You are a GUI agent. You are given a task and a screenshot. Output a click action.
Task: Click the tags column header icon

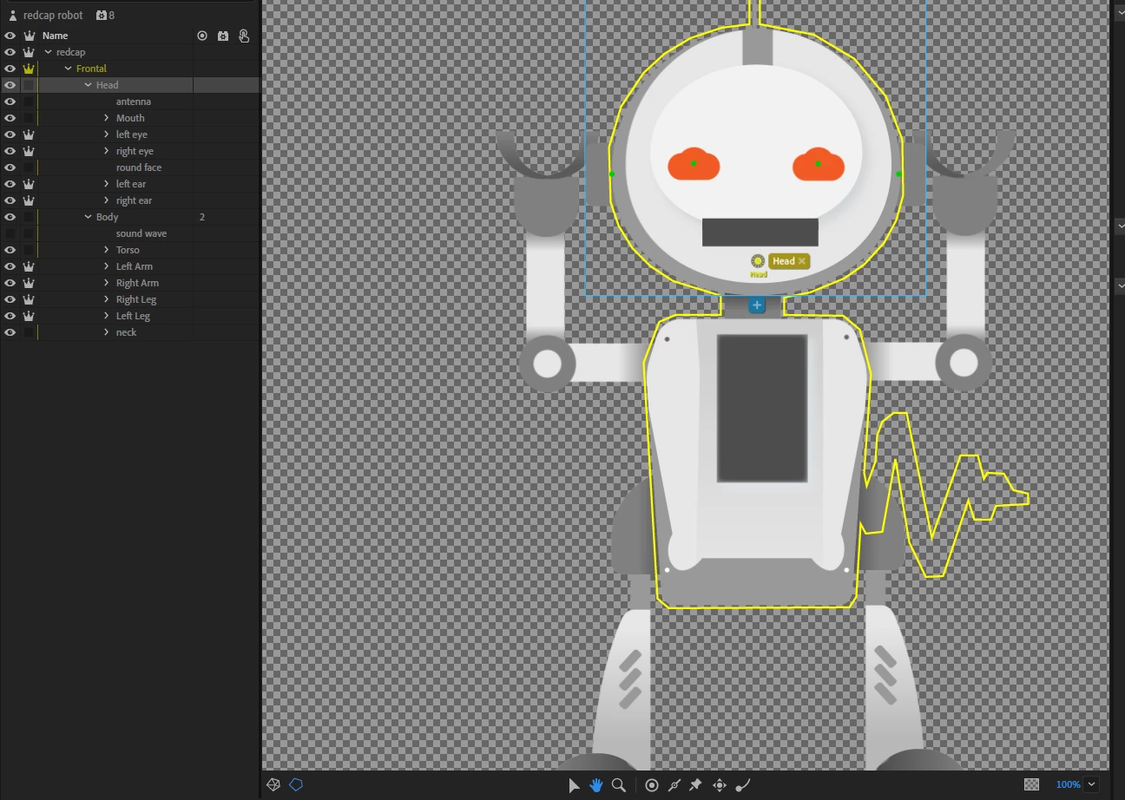202,36
